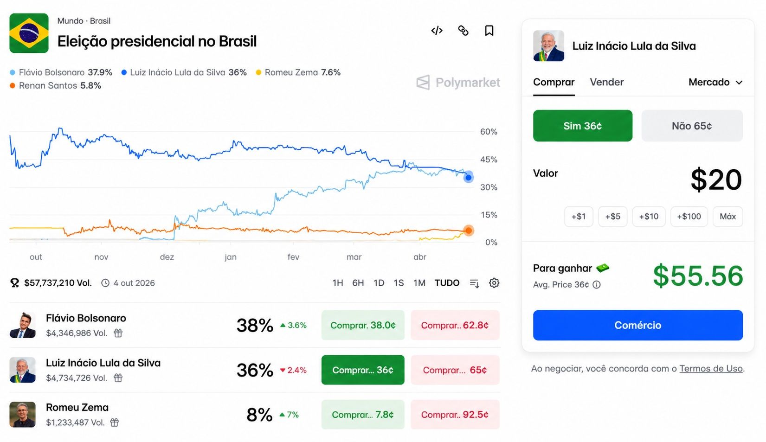This screenshot has width=766, height=442.
Task: Switch to the Vender tab
Action: pos(606,82)
